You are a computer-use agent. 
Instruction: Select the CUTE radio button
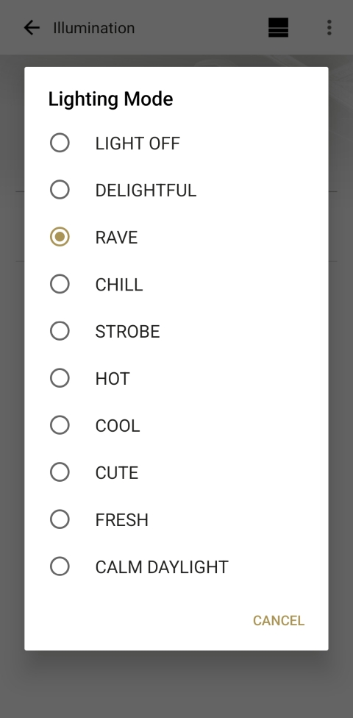click(60, 472)
